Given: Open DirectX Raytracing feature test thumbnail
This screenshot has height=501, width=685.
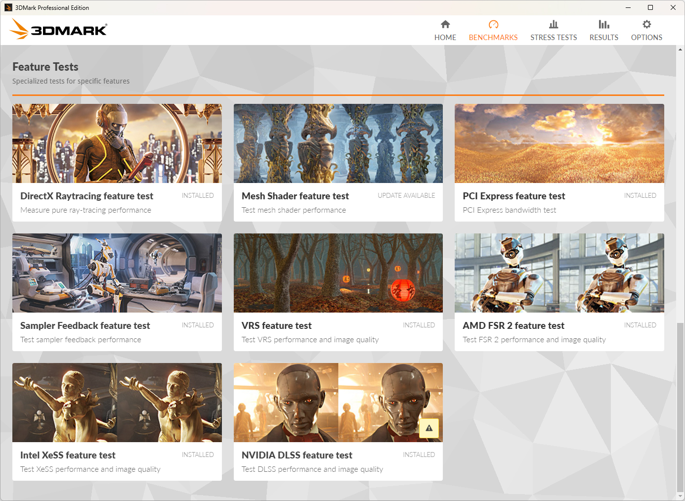Looking at the screenshot, I should coord(117,143).
